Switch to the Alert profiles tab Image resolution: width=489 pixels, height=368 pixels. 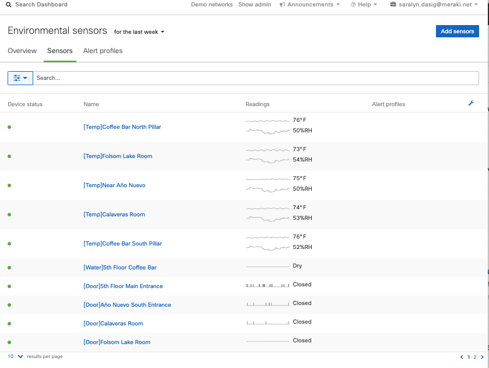(103, 51)
